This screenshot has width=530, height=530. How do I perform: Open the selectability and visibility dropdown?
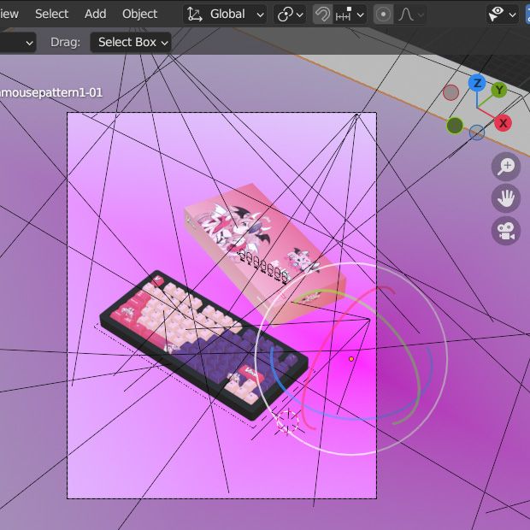pyautogui.click(x=503, y=15)
